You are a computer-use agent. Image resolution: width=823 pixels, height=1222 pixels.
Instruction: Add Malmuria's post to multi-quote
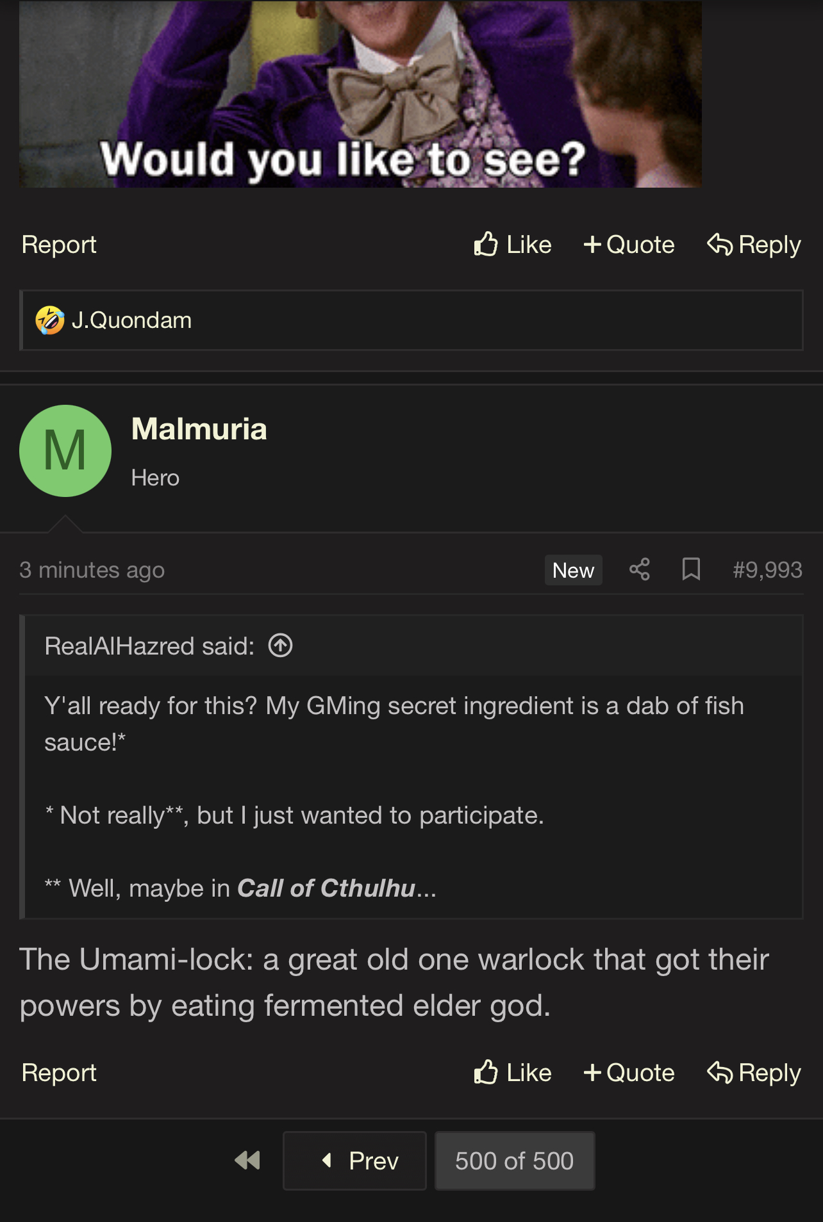click(629, 1073)
